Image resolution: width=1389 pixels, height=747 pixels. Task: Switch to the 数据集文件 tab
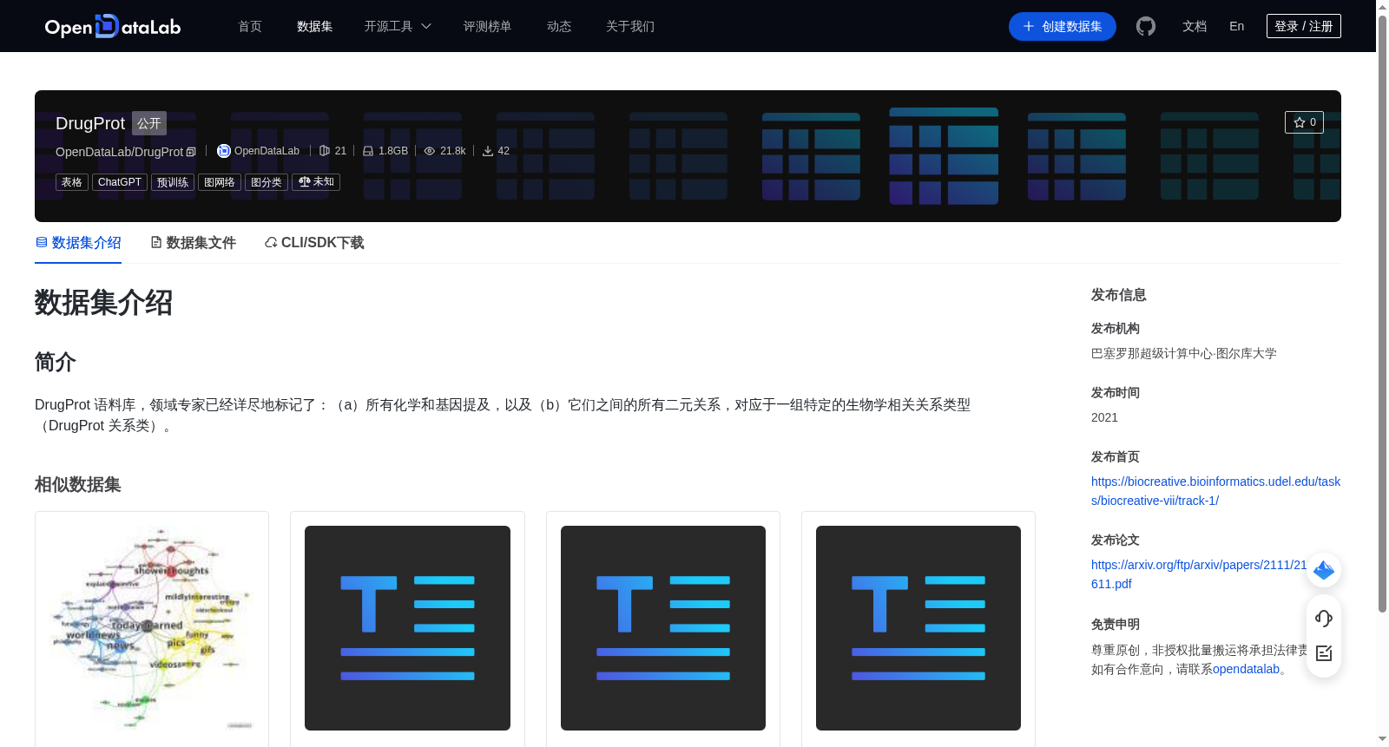(x=193, y=243)
